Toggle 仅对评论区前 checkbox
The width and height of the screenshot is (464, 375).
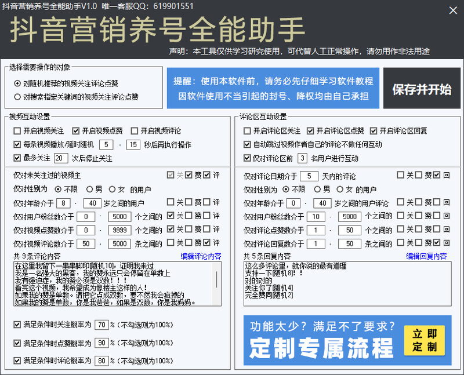point(247,158)
